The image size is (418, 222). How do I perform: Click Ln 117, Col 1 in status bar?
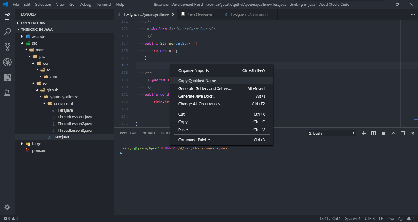(330, 219)
